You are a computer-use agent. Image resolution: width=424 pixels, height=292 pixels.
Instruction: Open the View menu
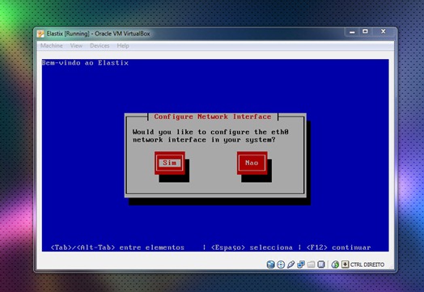(x=76, y=45)
